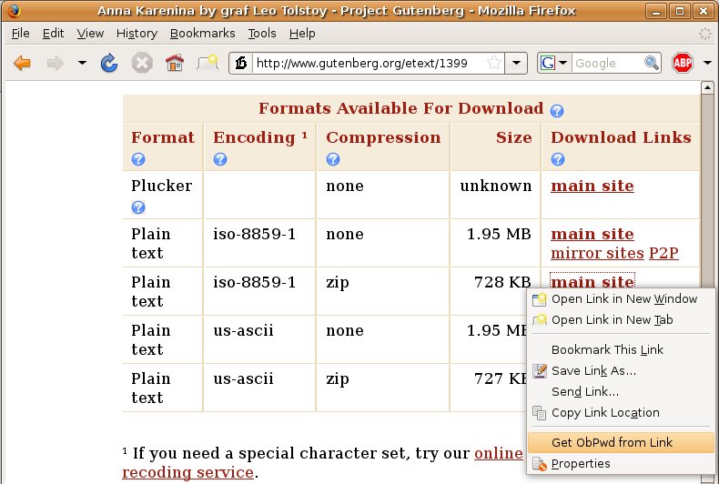The width and height of the screenshot is (719, 484).
Task: Open the View menu
Action: tap(90, 34)
